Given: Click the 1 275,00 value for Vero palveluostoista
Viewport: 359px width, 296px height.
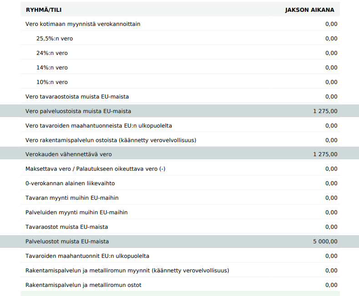Looking at the screenshot, I should pyautogui.click(x=325, y=111).
